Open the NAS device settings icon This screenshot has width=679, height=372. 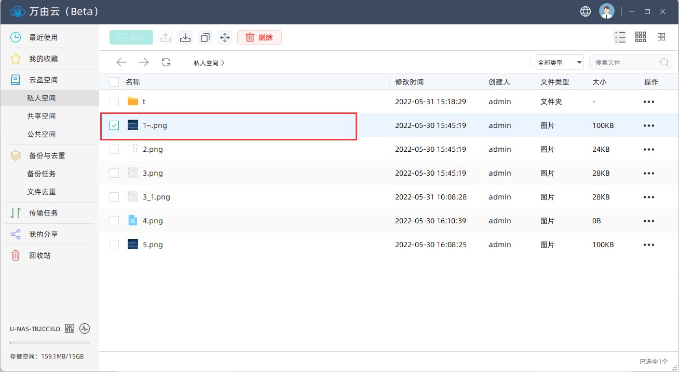pos(70,328)
